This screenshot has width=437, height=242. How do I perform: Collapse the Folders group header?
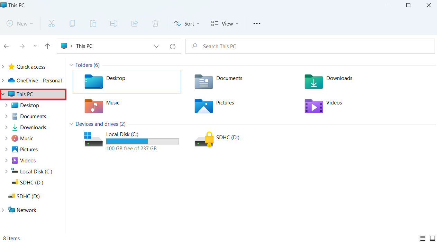[72, 65]
